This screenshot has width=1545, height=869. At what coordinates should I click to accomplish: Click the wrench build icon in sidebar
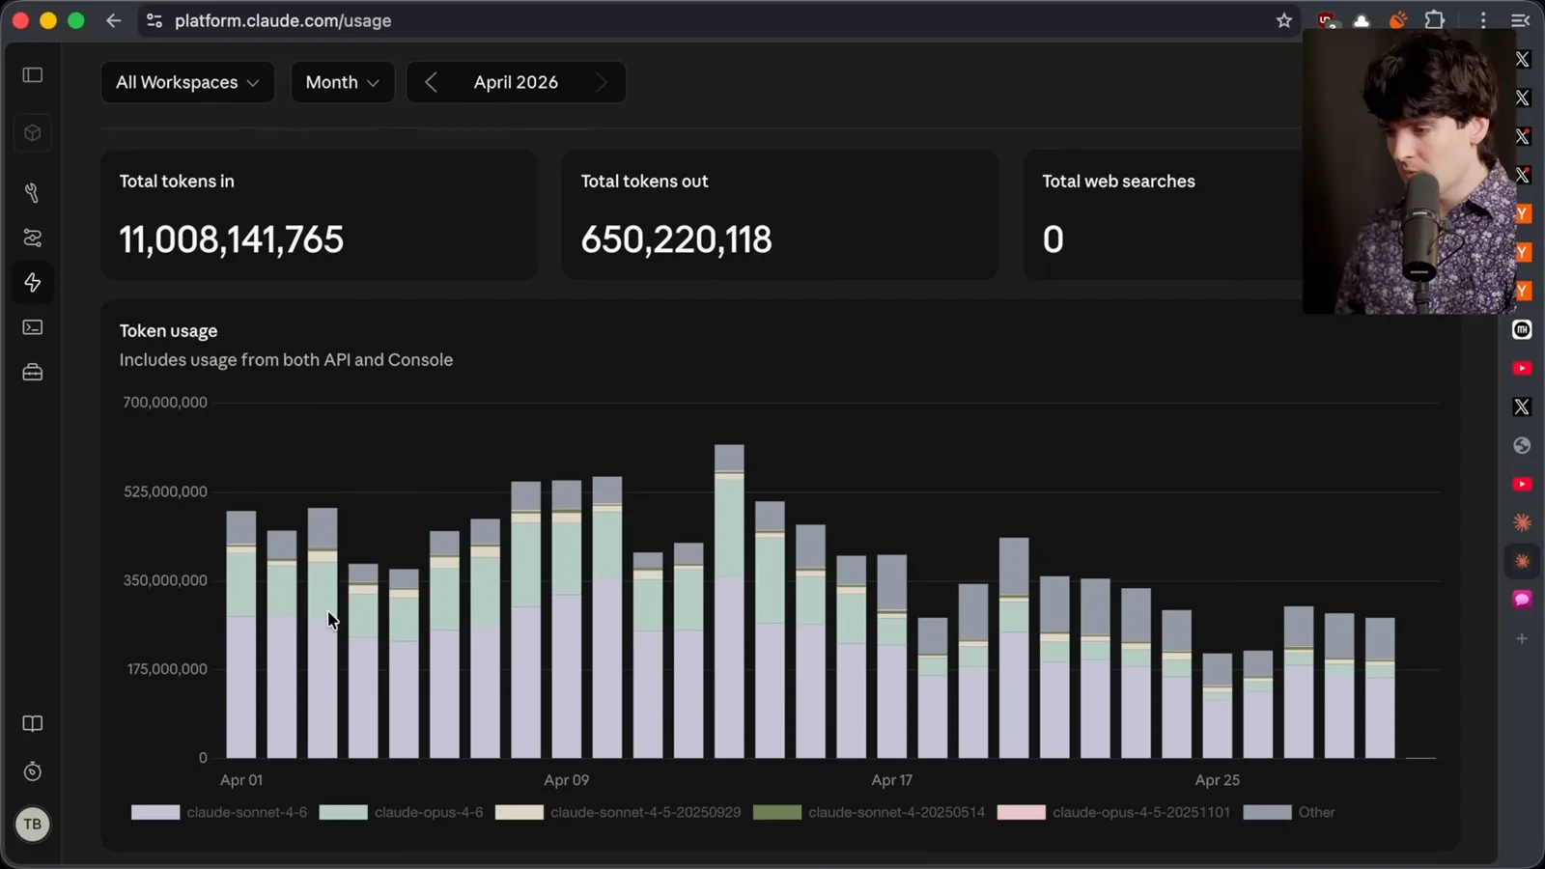point(33,193)
